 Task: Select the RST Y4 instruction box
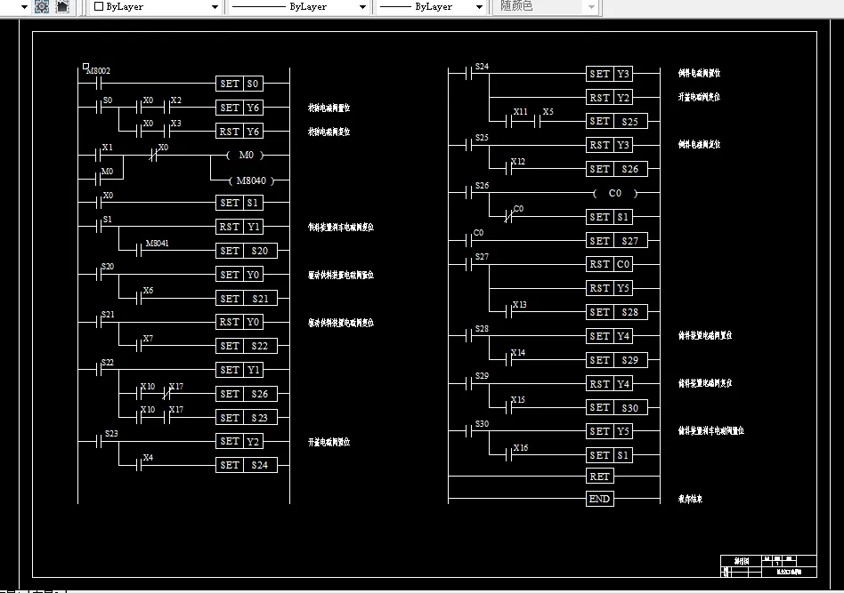[609, 383]
